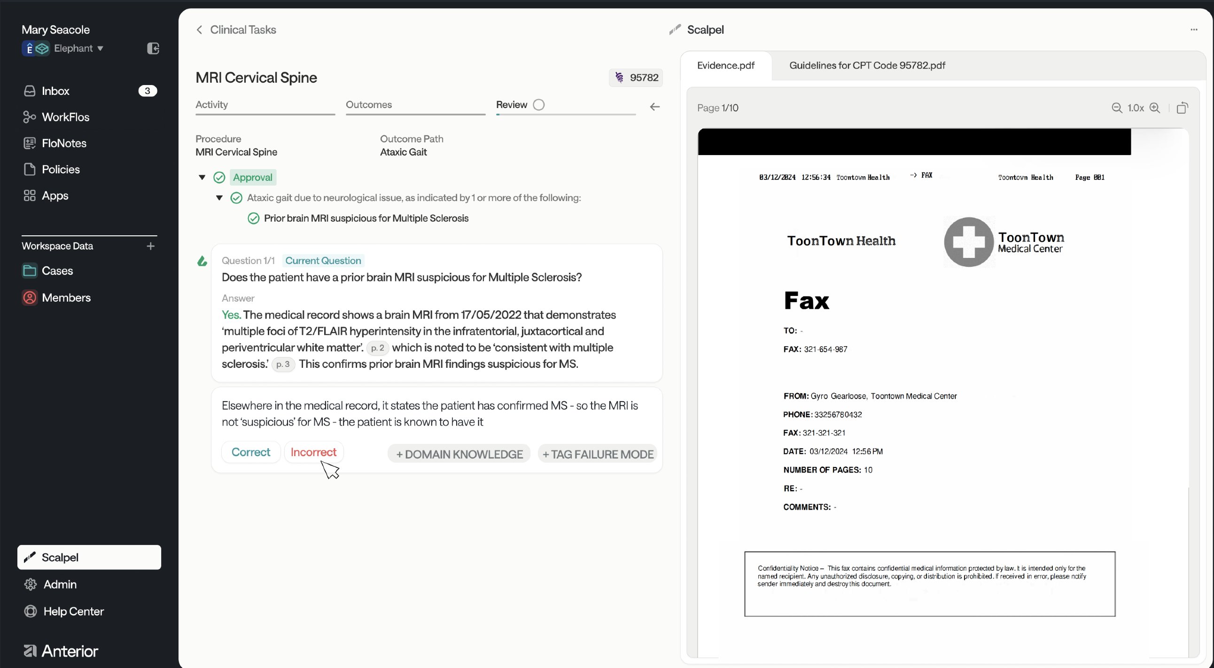Open the Admin gear item

(x=60, y=584)
